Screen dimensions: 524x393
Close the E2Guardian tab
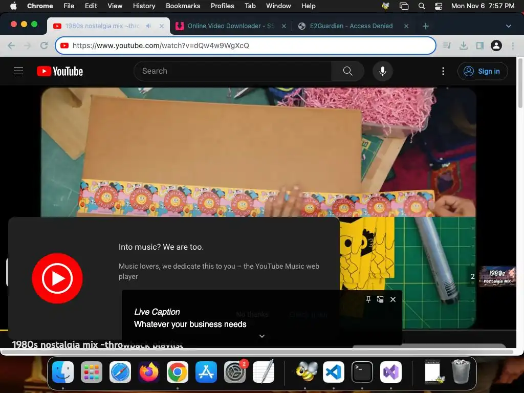click(406, 26)
